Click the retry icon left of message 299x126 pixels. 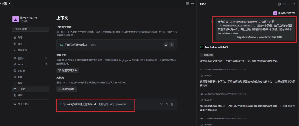212,22
